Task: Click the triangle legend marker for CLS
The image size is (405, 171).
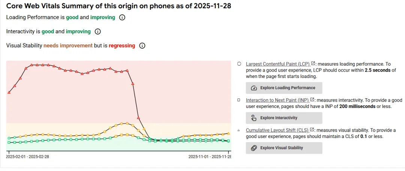Action: [239, 130]
